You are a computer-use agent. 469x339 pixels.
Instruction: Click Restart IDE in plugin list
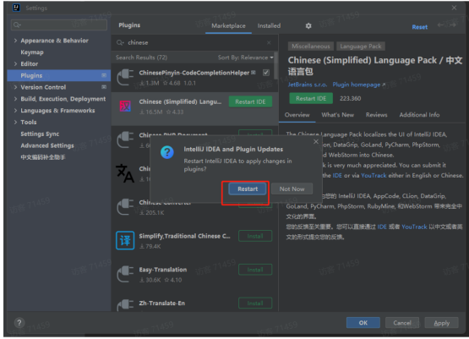pos(250,102)
